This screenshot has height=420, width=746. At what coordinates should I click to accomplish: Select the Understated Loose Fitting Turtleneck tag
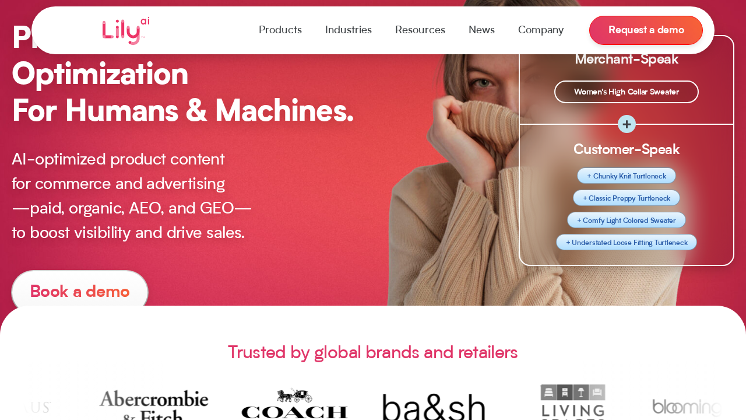click(x=627, y=242)
